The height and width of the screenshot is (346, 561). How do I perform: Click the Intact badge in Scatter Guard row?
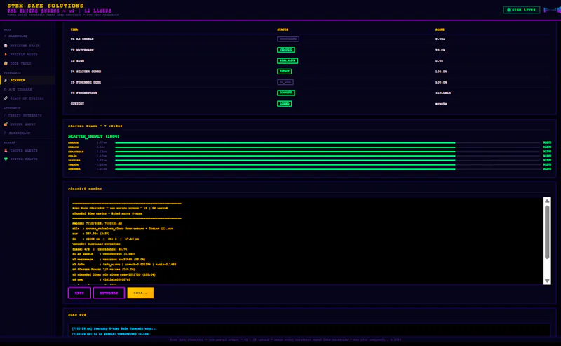point(285,72)
